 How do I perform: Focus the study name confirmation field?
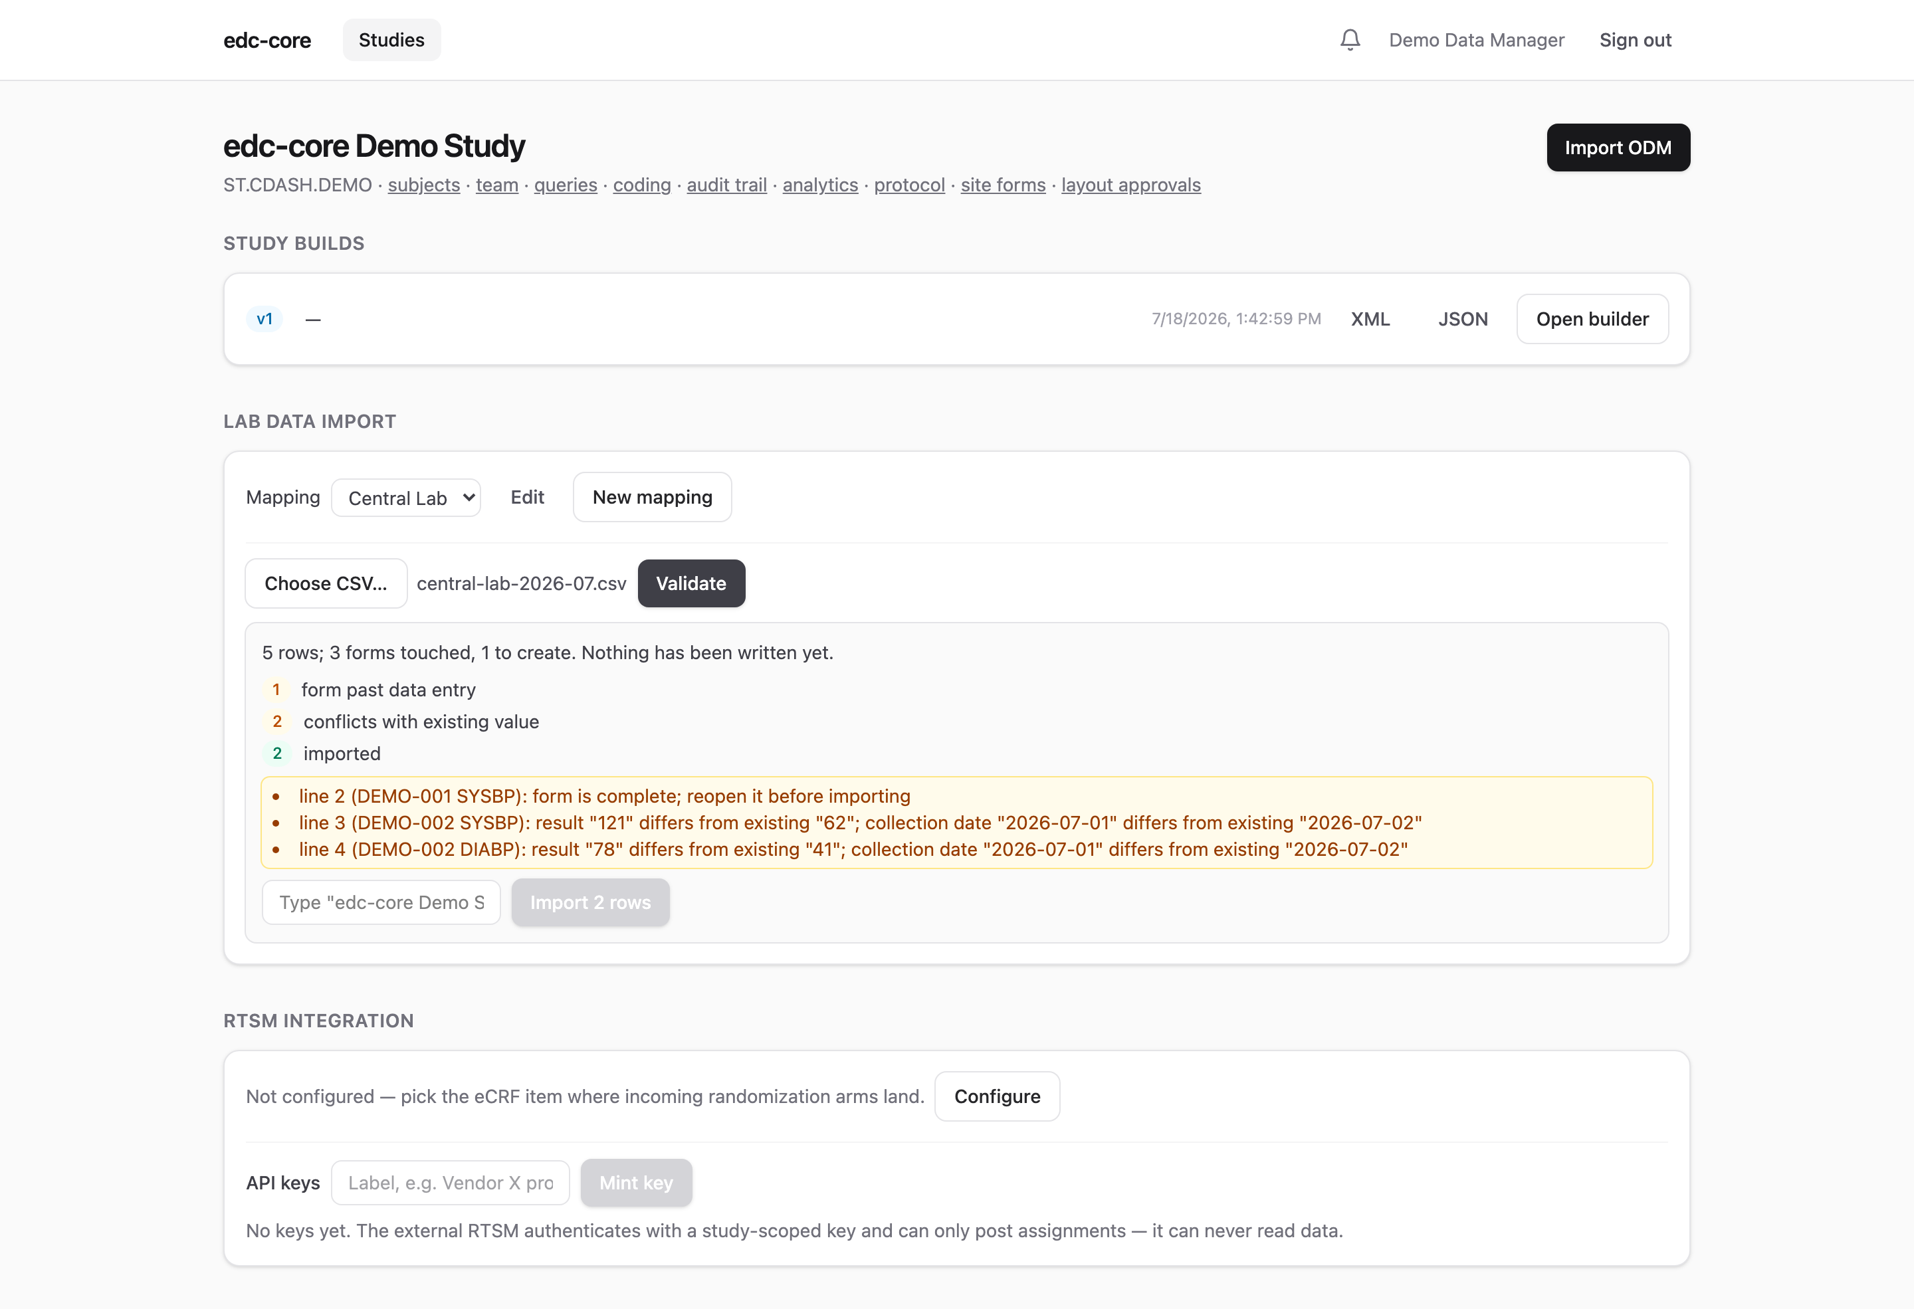[381, 902]
